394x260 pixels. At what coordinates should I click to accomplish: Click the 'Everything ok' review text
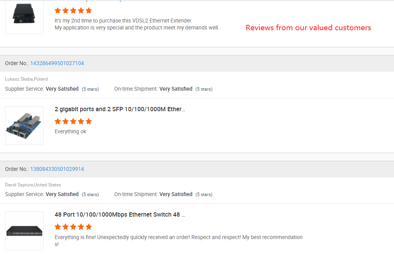[71, 131]
